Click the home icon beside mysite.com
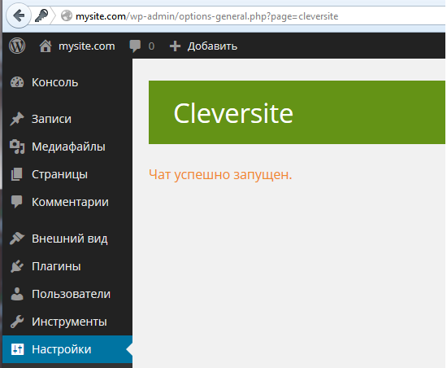 pos(46,46)
